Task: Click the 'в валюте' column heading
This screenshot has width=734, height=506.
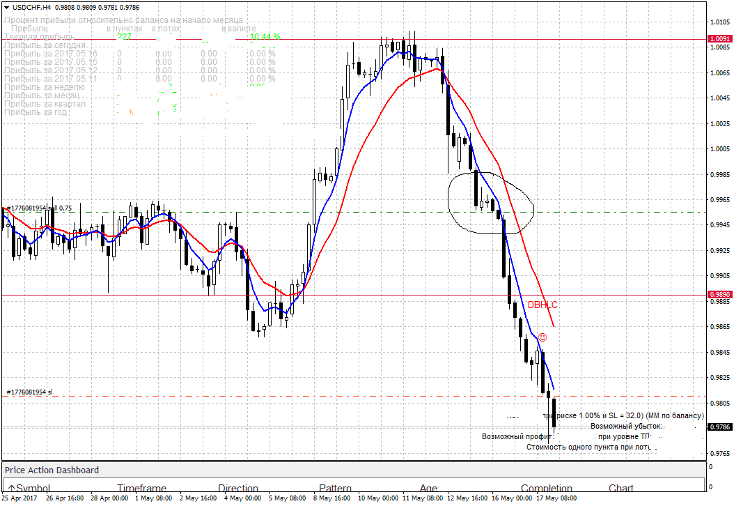Action: tap(239, 29)
